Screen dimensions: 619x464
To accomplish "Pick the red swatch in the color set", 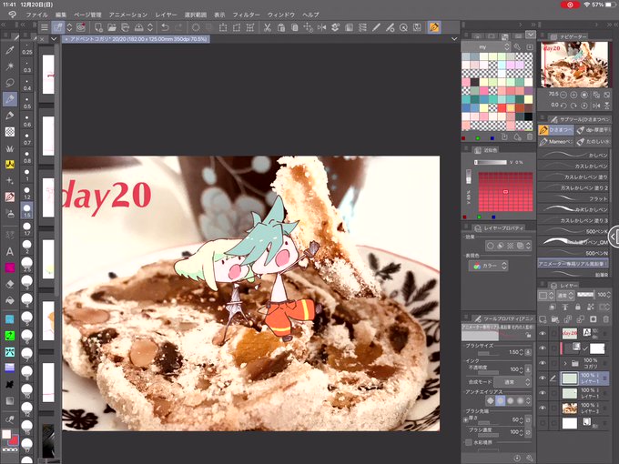I will click(x=502, y=107).
